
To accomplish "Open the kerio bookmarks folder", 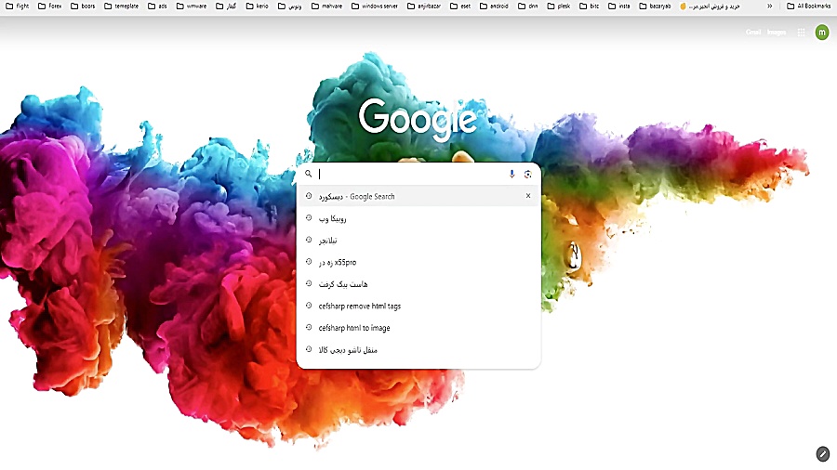I will 257,7.
